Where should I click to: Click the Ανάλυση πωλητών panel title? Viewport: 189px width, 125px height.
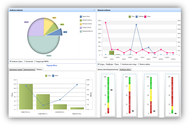click(x=16, y=10)
